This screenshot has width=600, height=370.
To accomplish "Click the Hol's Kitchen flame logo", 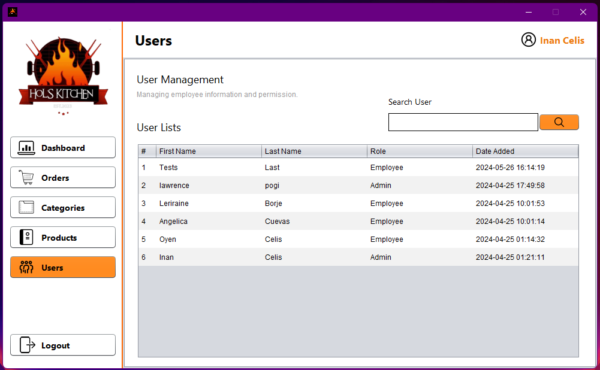I will pyautogui.click(x=63, y=75).
